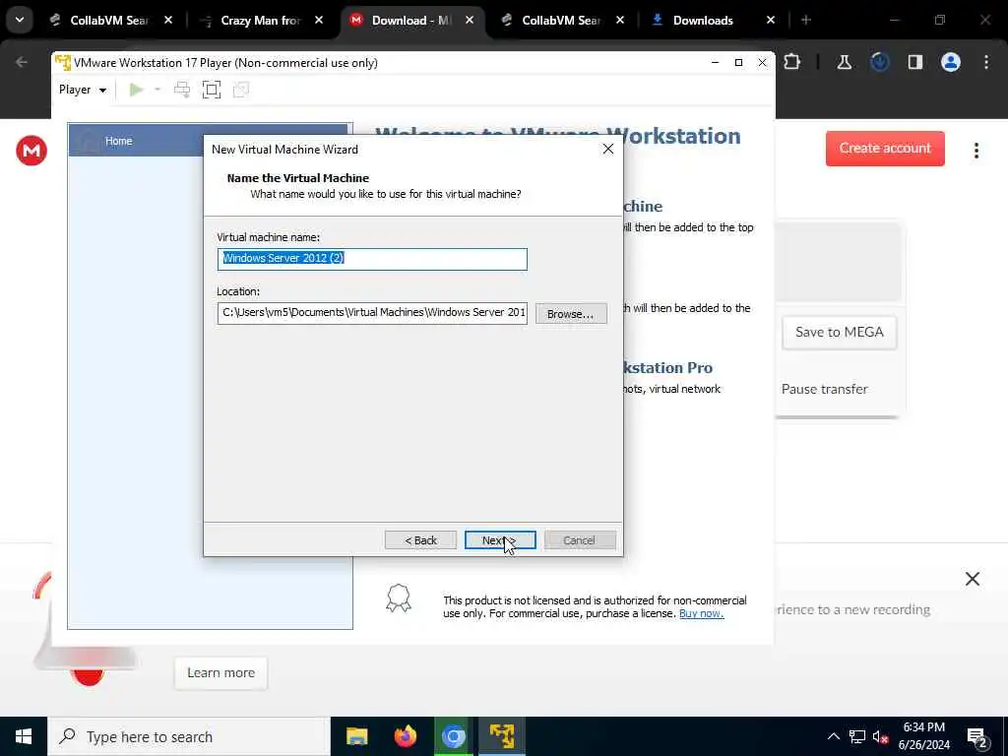This screenshot has width=1008, height=756.
Task: Open the Windows Start menu
Action: tap(24, 736)
